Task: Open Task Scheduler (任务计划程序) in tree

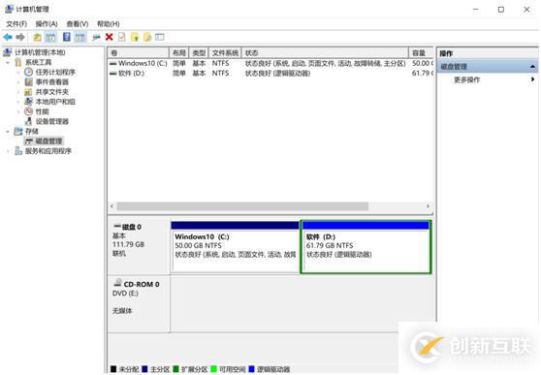Action: [55, 72]
